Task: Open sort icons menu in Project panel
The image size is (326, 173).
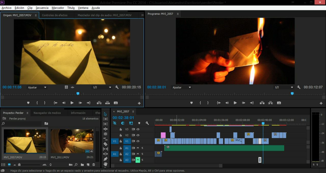Action: coord(50,165)
